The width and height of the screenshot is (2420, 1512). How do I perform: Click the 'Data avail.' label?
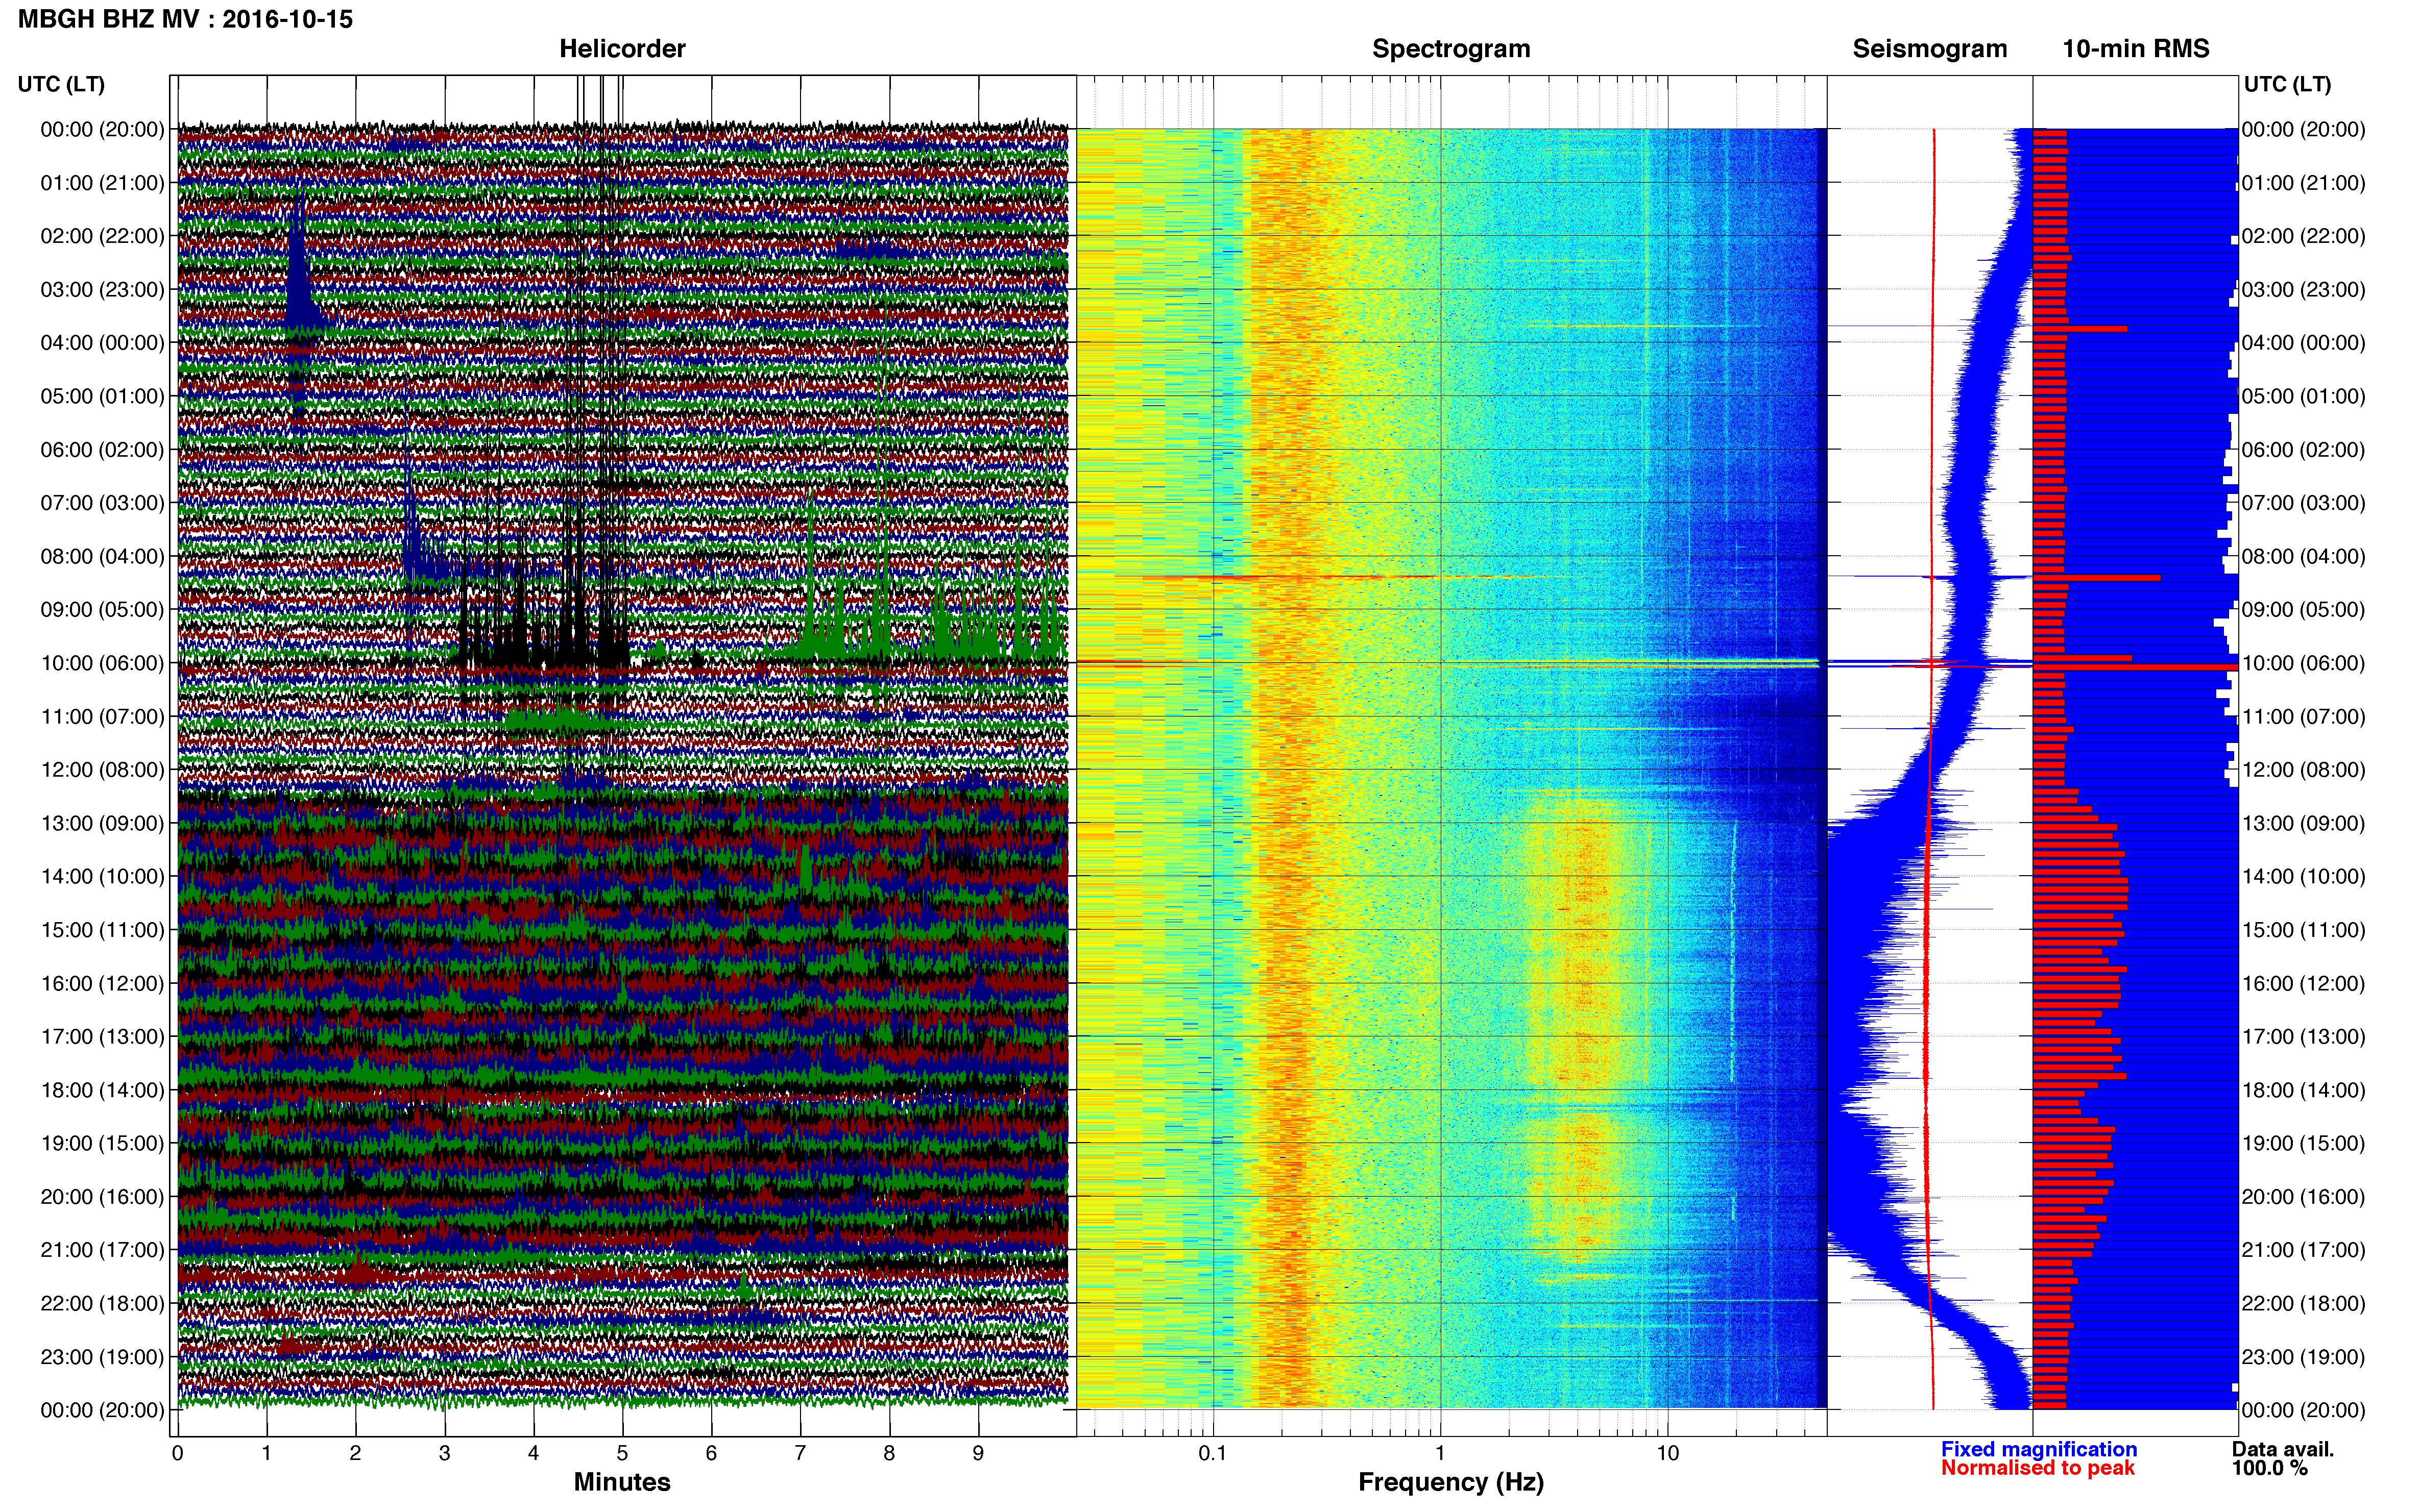(2283, 1449)
